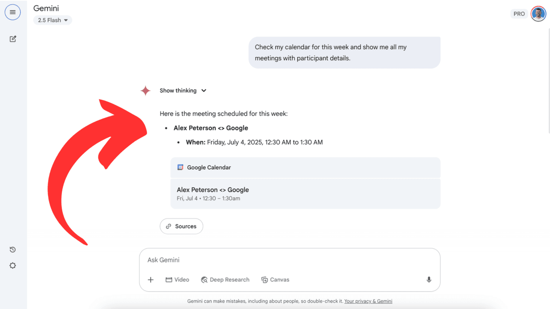Select the Canvas tool chip
Image resolution: width=550 pixels, height=309 pixels.
[x=275, y=280]
